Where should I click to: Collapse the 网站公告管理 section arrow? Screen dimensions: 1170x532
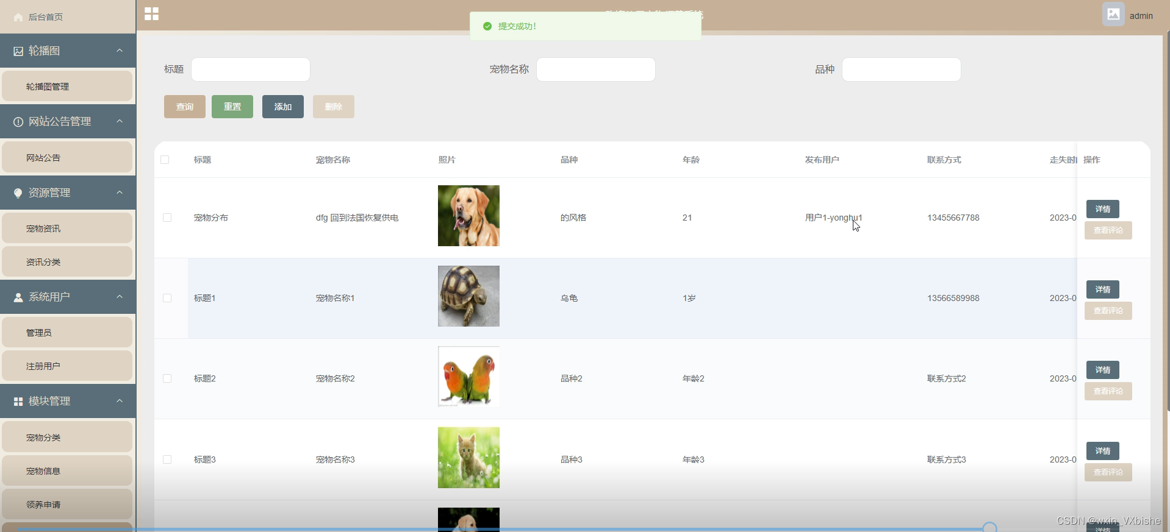point(120,121)
